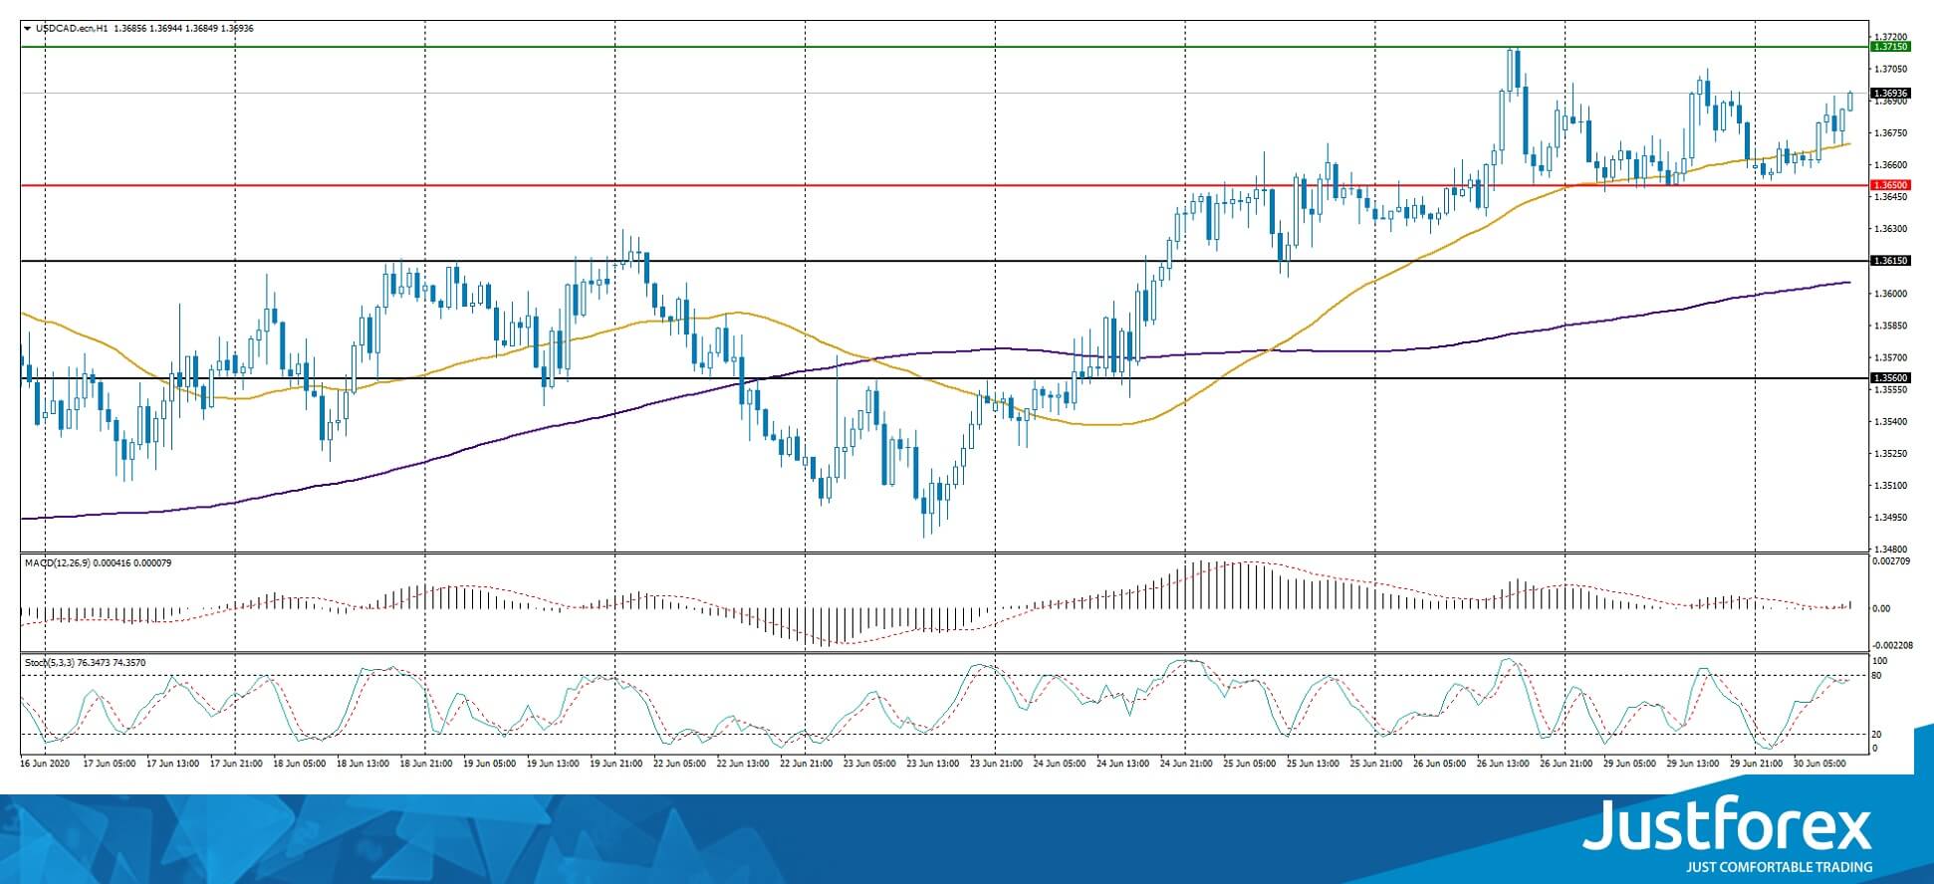
Task: Click the Stochastic scale value 20
Action: pyautogui.click(x=1877, y=735)
